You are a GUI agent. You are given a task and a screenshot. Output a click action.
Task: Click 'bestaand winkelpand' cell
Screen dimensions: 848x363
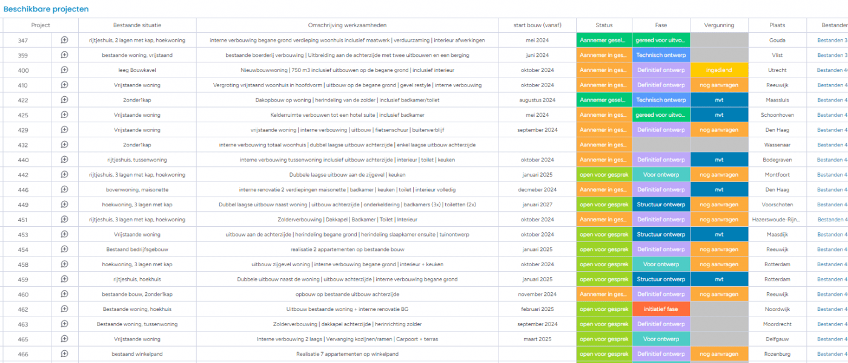pos(137,354)
